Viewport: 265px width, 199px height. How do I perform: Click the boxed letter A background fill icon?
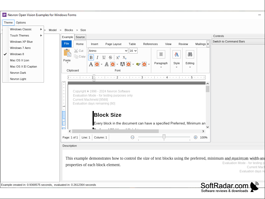tap(122, 64)
